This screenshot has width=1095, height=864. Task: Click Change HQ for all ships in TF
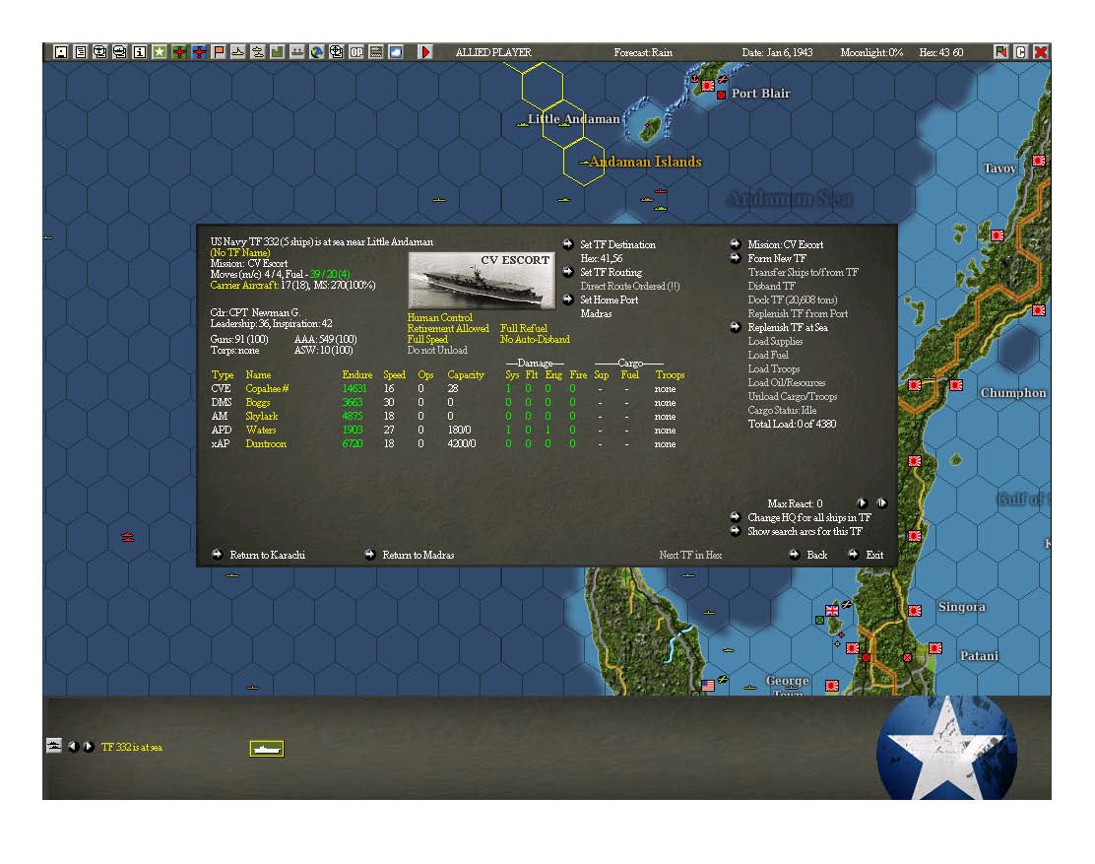tap(809, 517)
